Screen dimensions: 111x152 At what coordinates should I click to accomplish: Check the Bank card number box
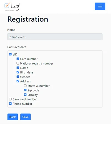pos(10,99)
